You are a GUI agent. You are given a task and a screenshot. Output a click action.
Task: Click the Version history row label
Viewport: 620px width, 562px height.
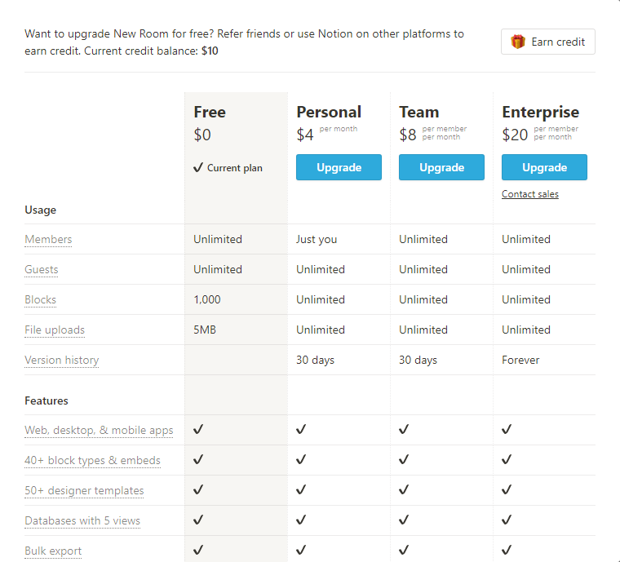click(x=62, y=360)
